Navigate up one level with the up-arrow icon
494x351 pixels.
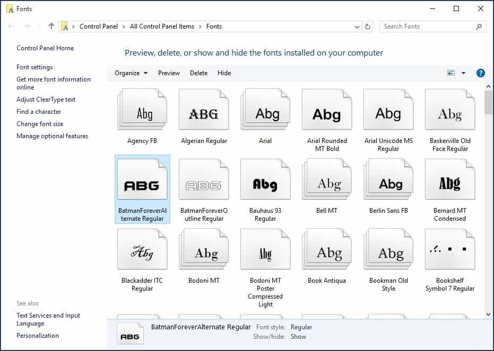click(51, 26)
